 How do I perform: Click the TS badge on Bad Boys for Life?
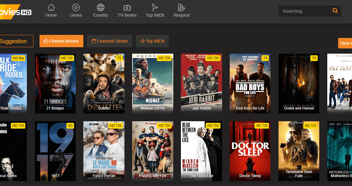pos(265,58)
